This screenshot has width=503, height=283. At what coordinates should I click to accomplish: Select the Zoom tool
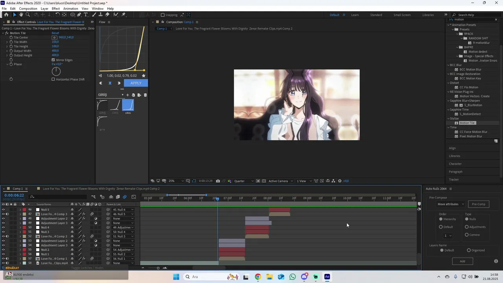tap(28, 15)
